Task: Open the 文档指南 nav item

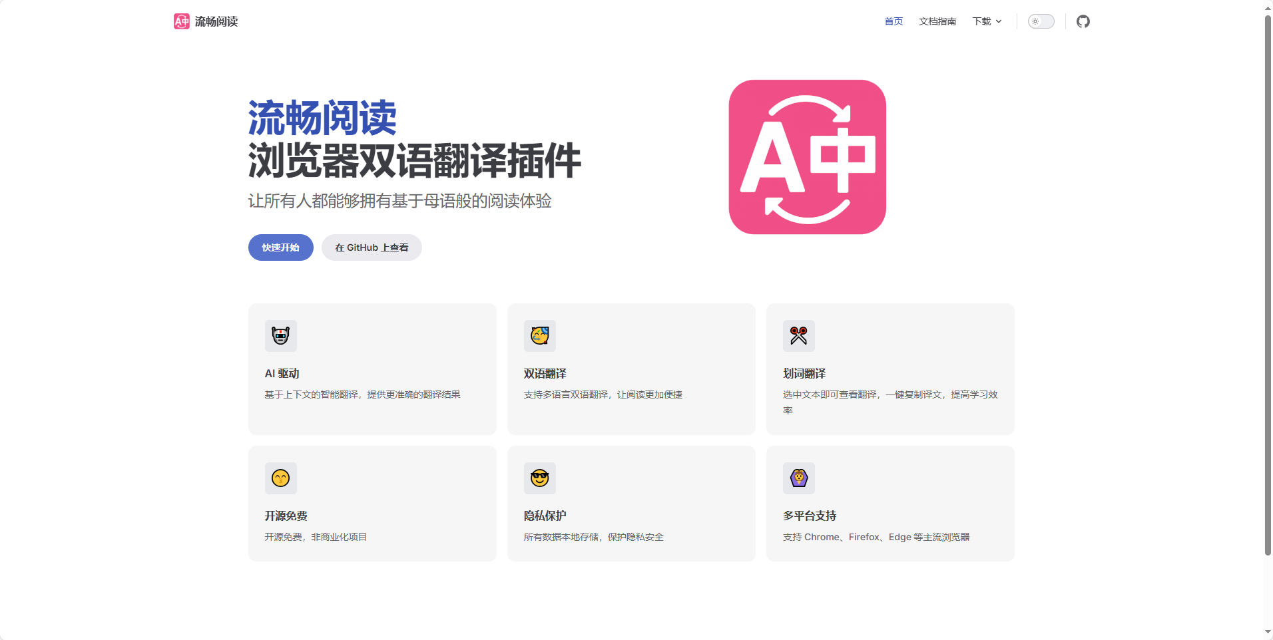Action: tap(937, 21)
